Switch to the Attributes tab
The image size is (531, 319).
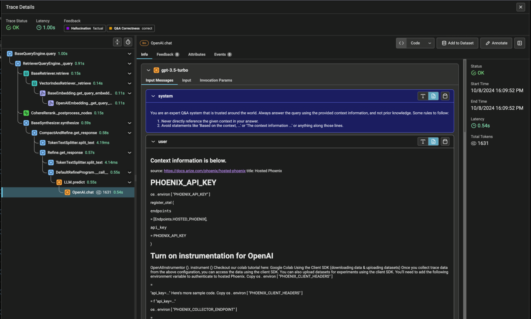pyautogui.click(x=196, y=54)
